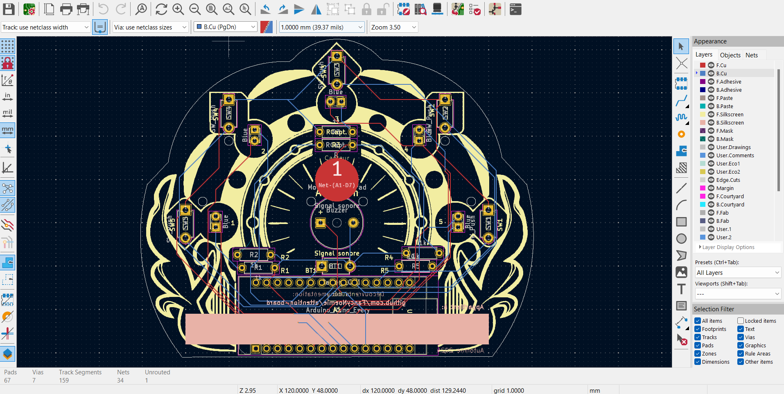
Task: Click the Save board icon
Action: pyautogui.click(x=9, y=9)
